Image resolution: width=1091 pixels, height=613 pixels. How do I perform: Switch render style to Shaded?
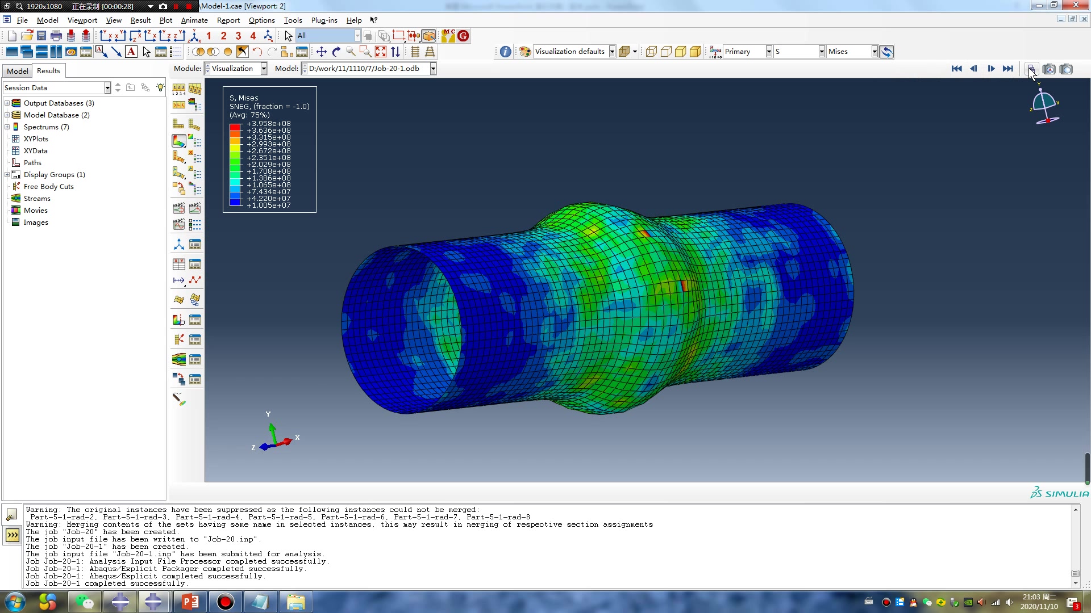pyautogui.click(x=696, y=52)
